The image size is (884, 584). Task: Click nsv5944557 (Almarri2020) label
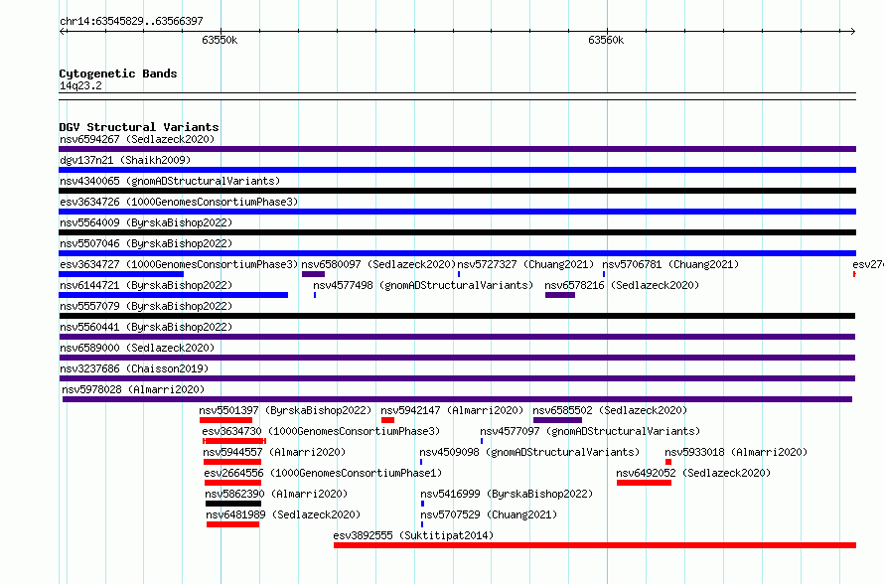(274, 452)
